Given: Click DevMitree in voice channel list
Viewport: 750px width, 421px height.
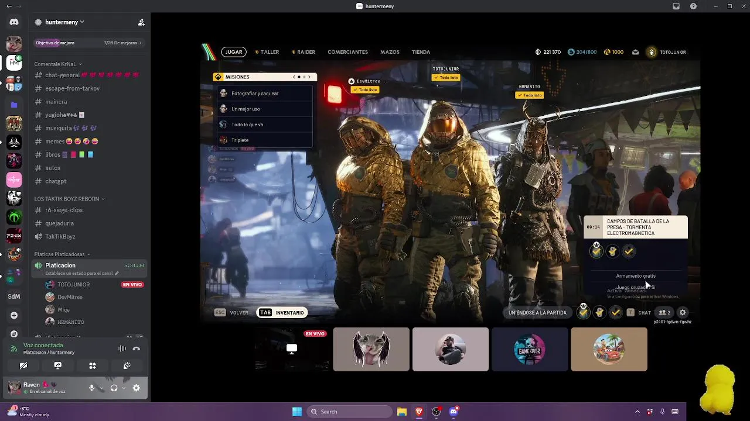Looking at the screenshot, I should click(70, 297).
